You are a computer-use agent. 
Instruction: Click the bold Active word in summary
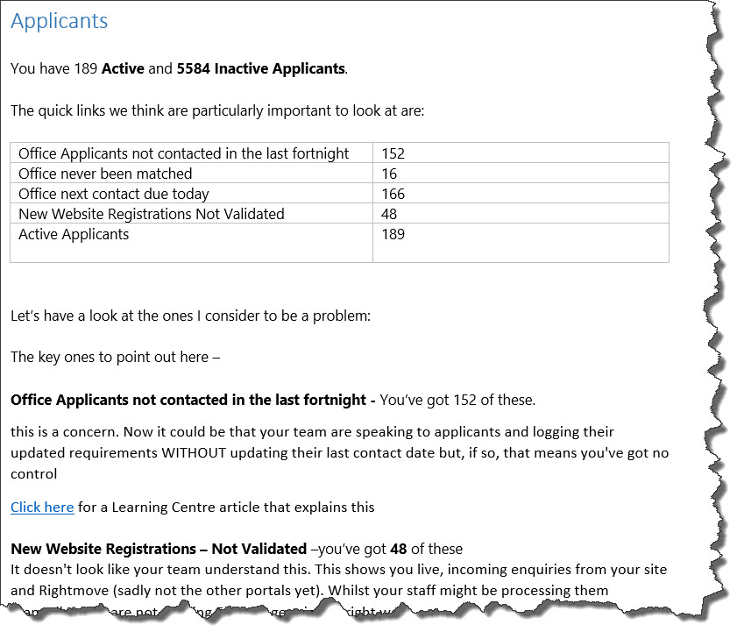point(123,68)
